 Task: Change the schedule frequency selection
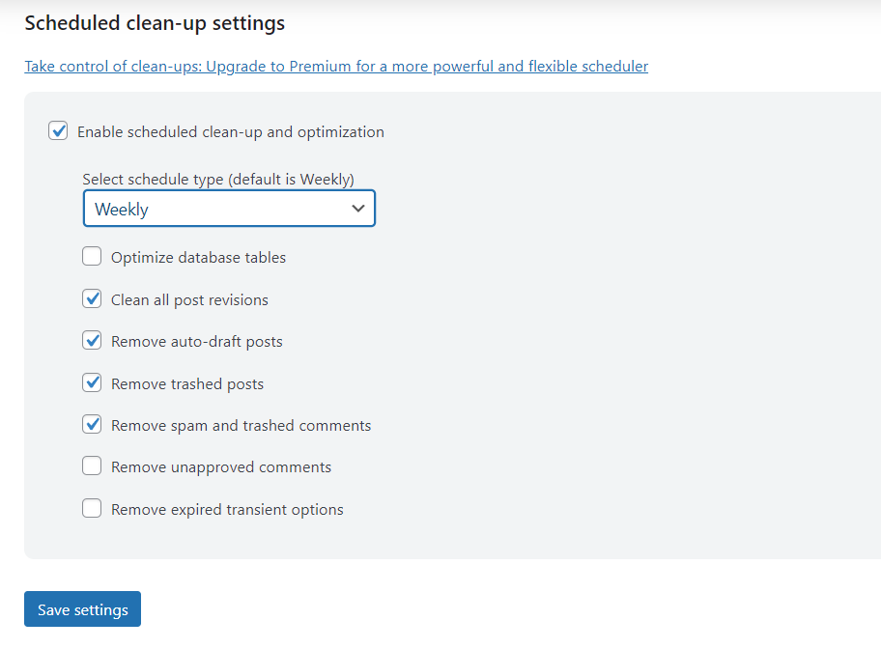point(229,209)
